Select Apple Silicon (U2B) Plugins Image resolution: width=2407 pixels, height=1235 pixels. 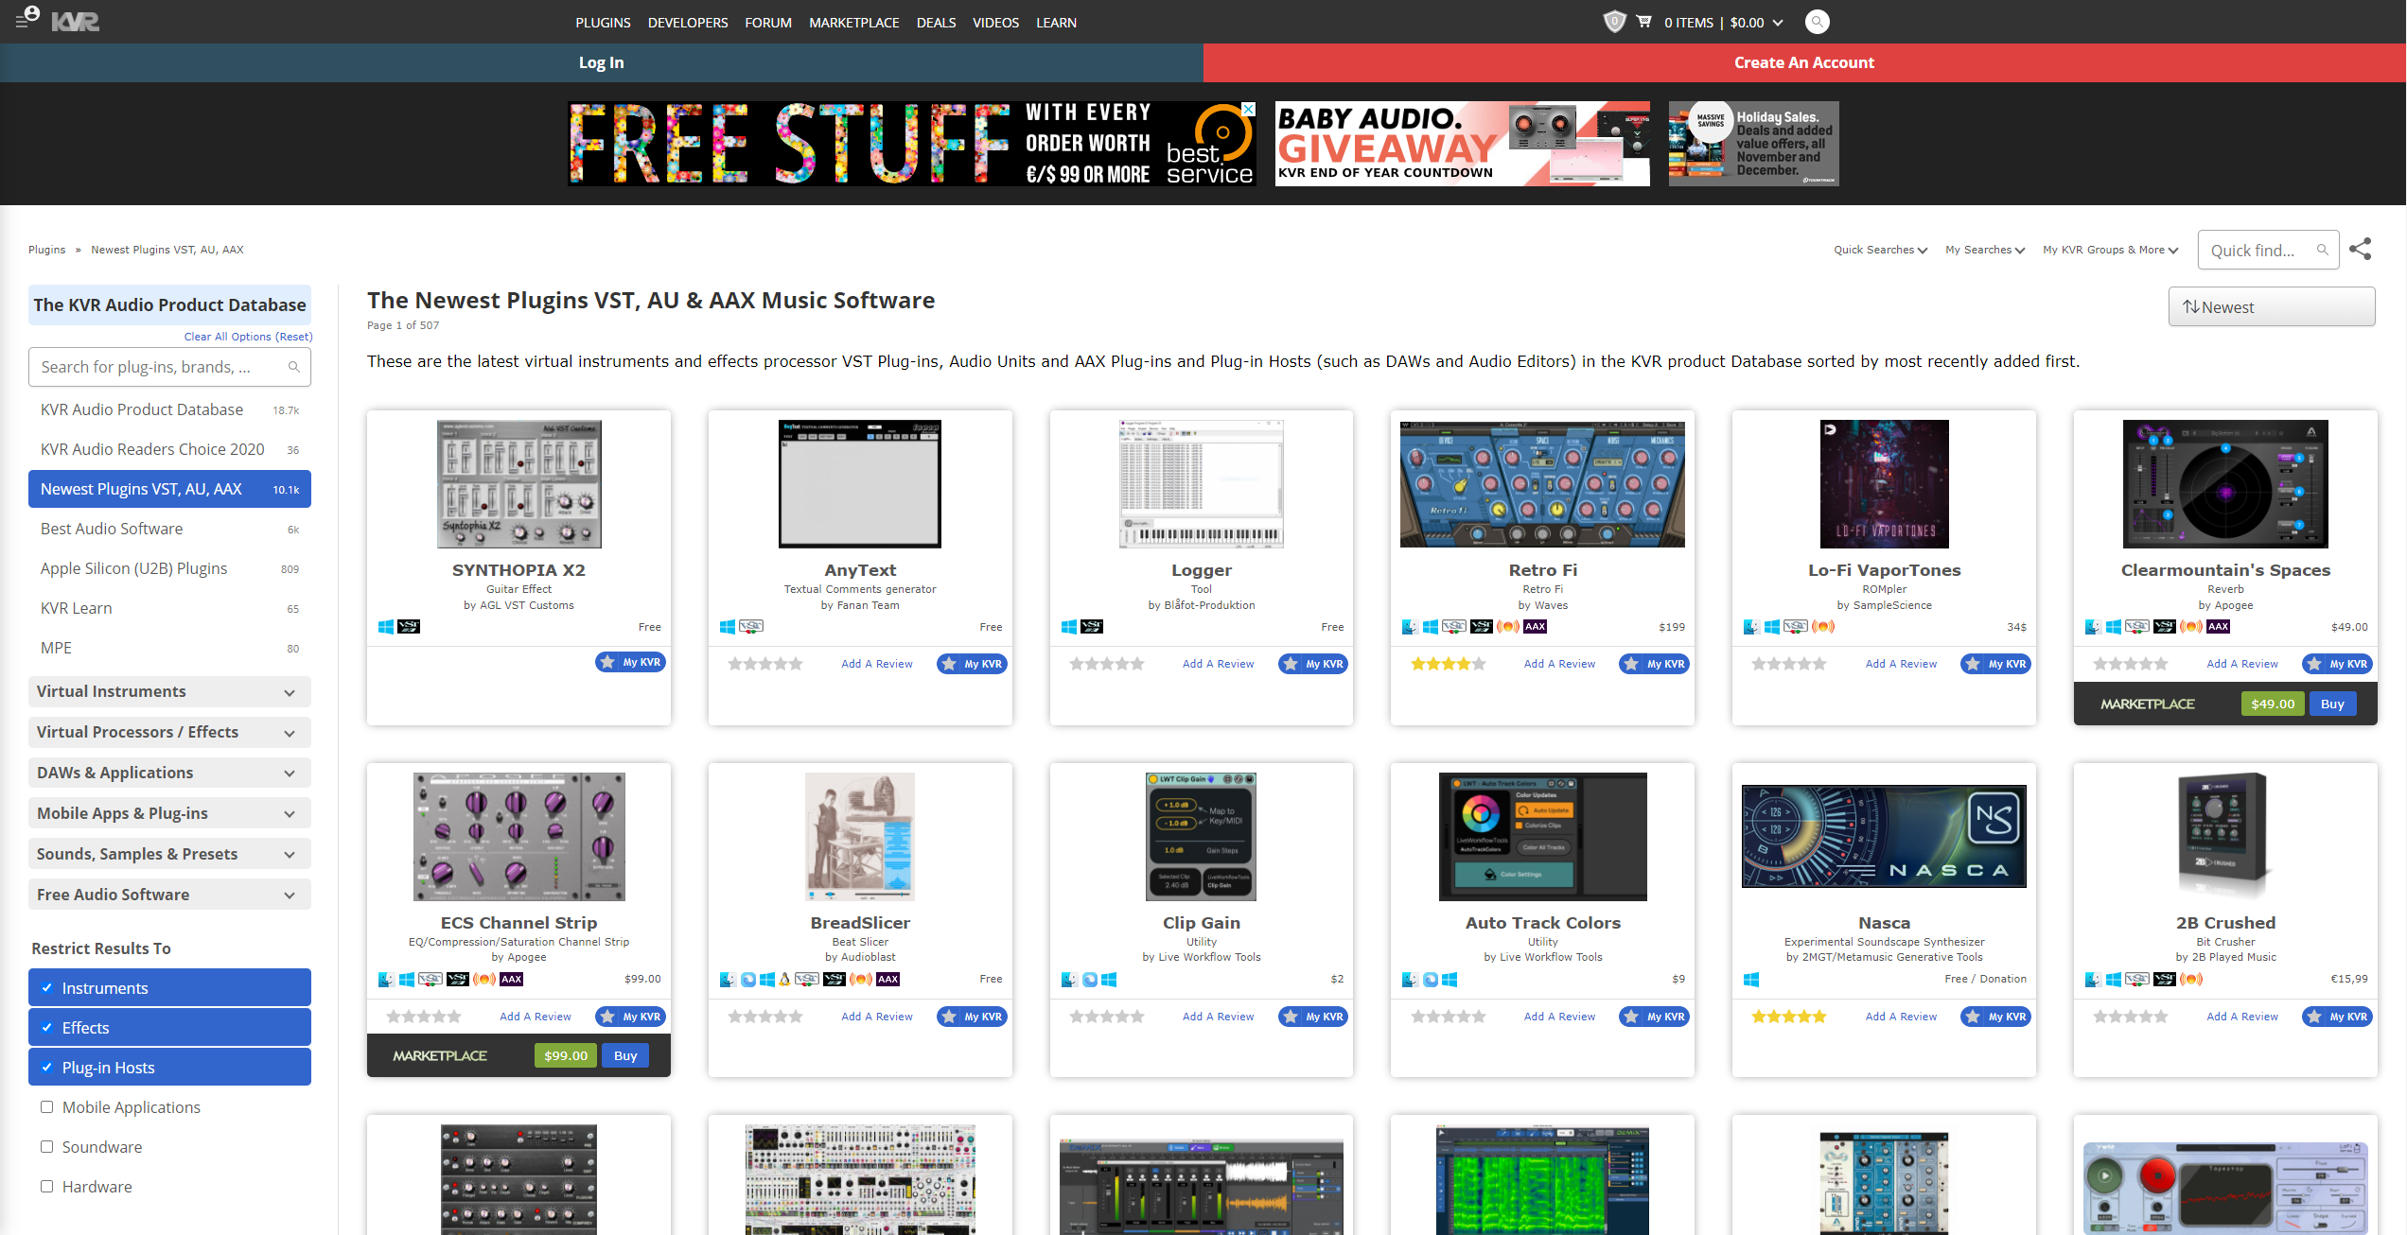tap(169, 568)
